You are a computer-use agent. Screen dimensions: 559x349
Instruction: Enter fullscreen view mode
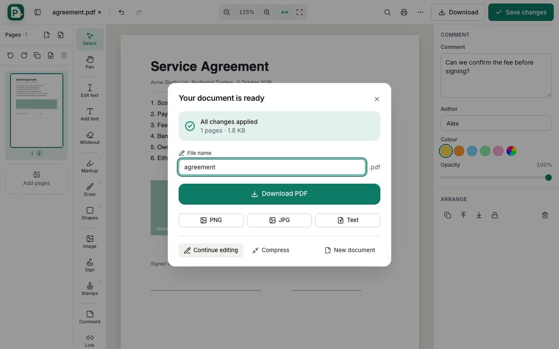(300, 12)
